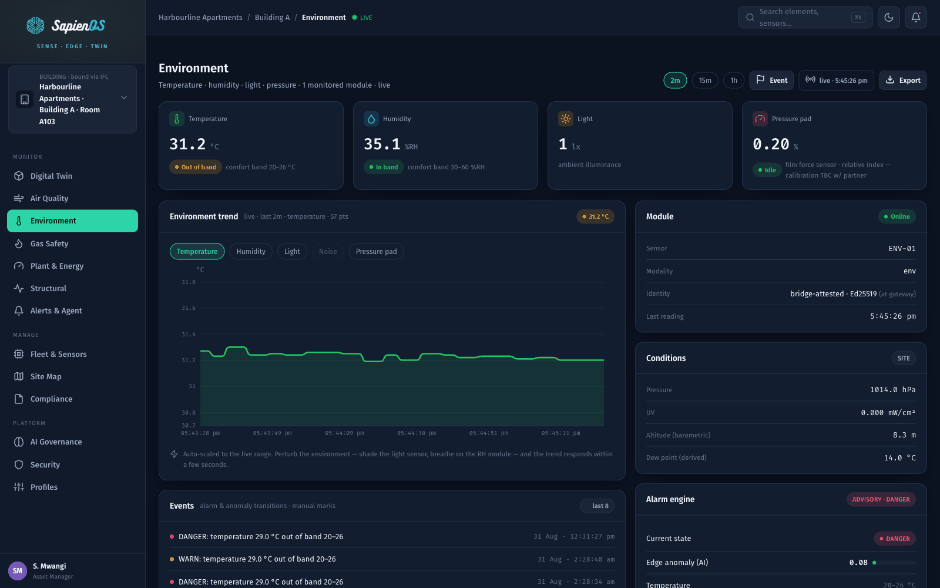This screenshot has width=940, height=588.
Task: Click the Temperature card thermometer icon
Action: point(177,119)
